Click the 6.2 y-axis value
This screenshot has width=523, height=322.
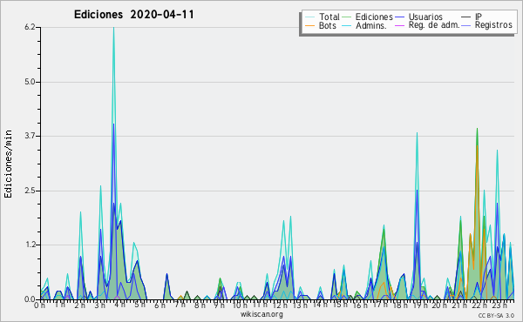(x=30, y=27)
